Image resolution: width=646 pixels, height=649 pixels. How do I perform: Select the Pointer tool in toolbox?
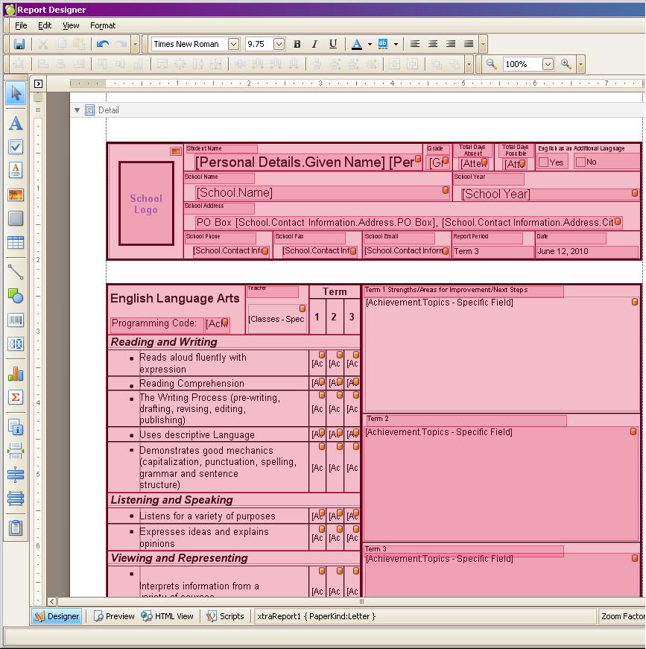(16, 94)
